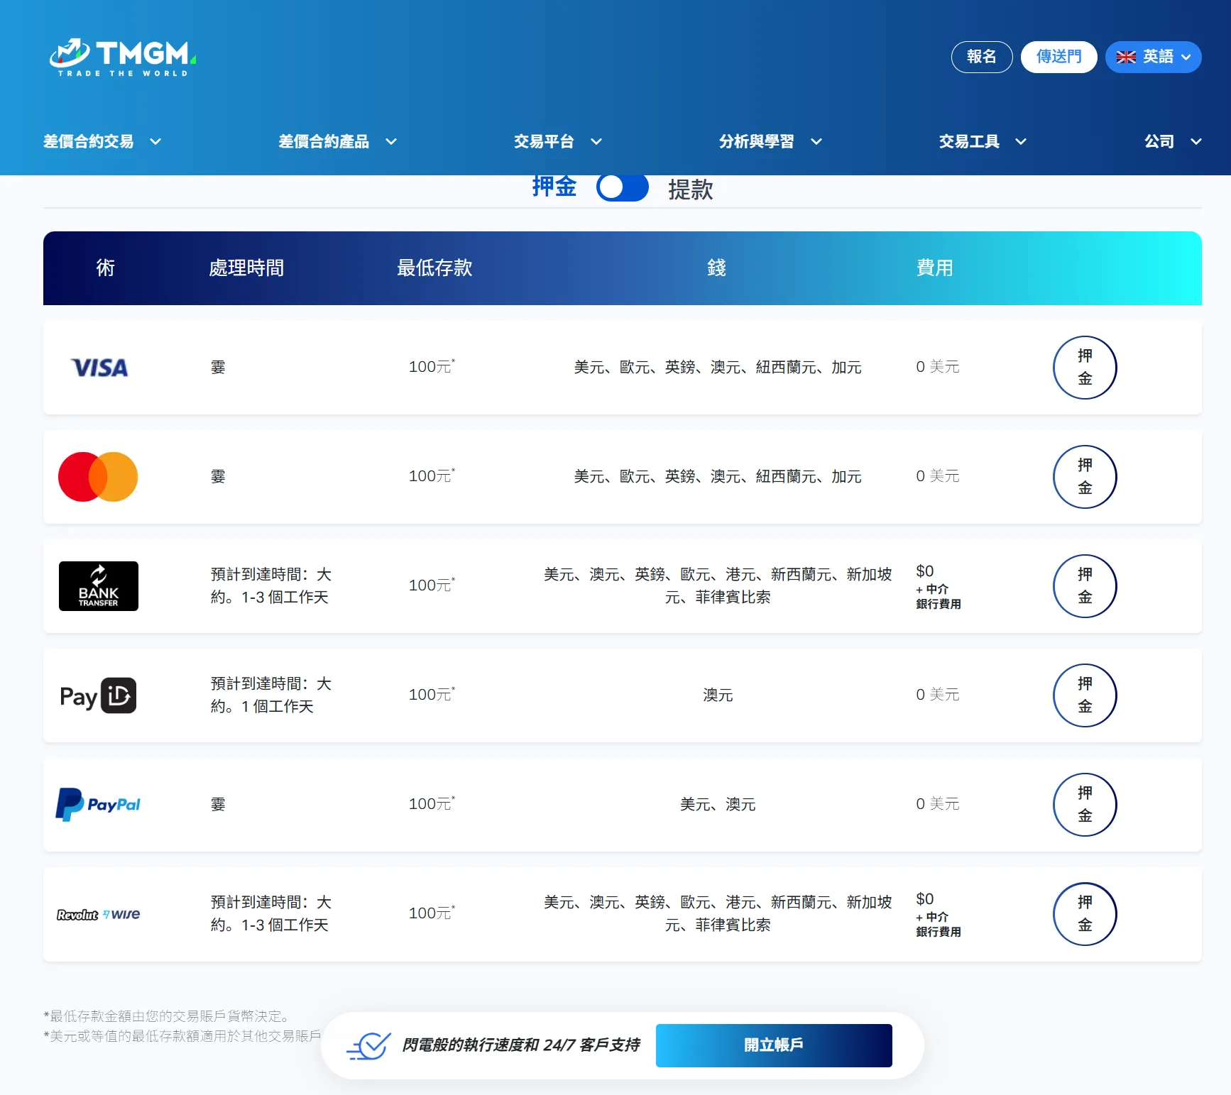Click 押金 button in VISA row
The width and height of the screenshot is (1231, 1095).
(1085, 368)
